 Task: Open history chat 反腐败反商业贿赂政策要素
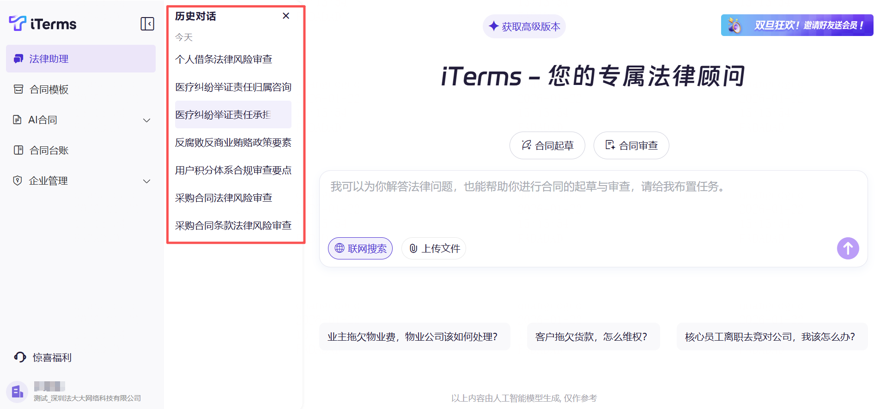coord(233,142)
